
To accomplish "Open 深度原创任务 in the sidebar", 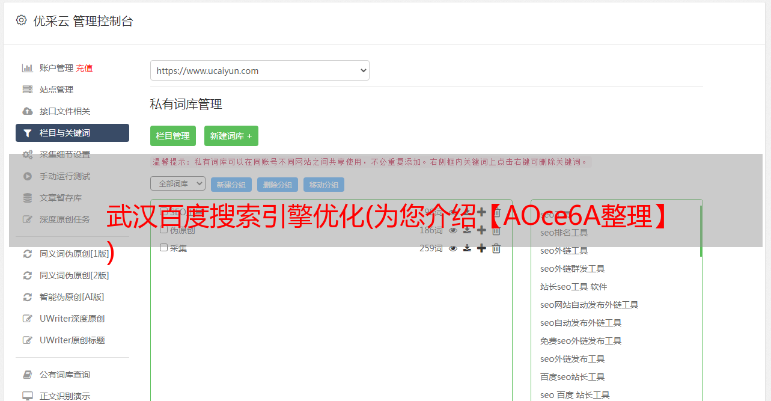I will (65, 219).
